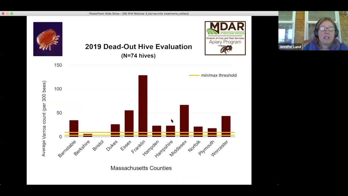Click the red close window button
Screen dimensions: 348x196
(3, 13)
